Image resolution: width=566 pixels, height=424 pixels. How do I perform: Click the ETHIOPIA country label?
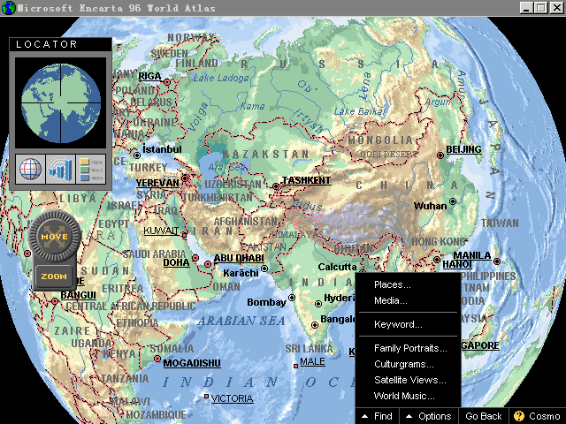click(x=138, y=322)
